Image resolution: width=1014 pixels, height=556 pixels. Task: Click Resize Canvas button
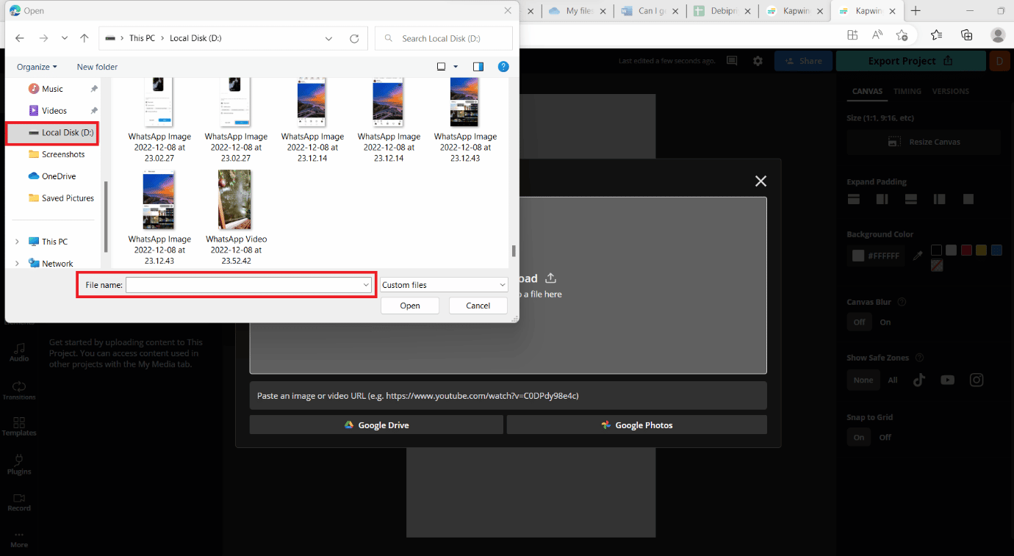coord(924,142)
